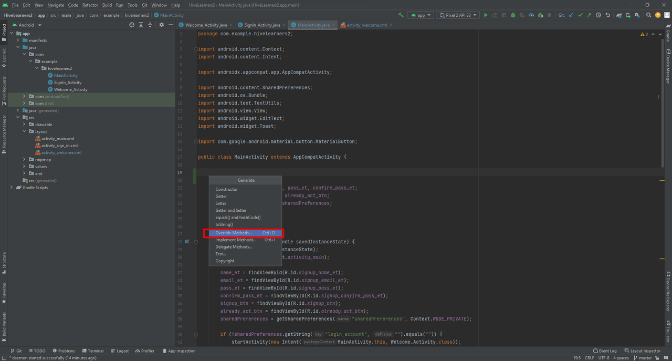Click the Git Rollback undo arrow icon
This screenshot has width=672, height=361.
pos(608,15)
